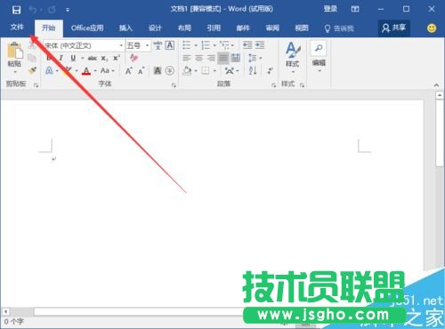
Task: Toggle character shading gray A
Action: (158, 70)
